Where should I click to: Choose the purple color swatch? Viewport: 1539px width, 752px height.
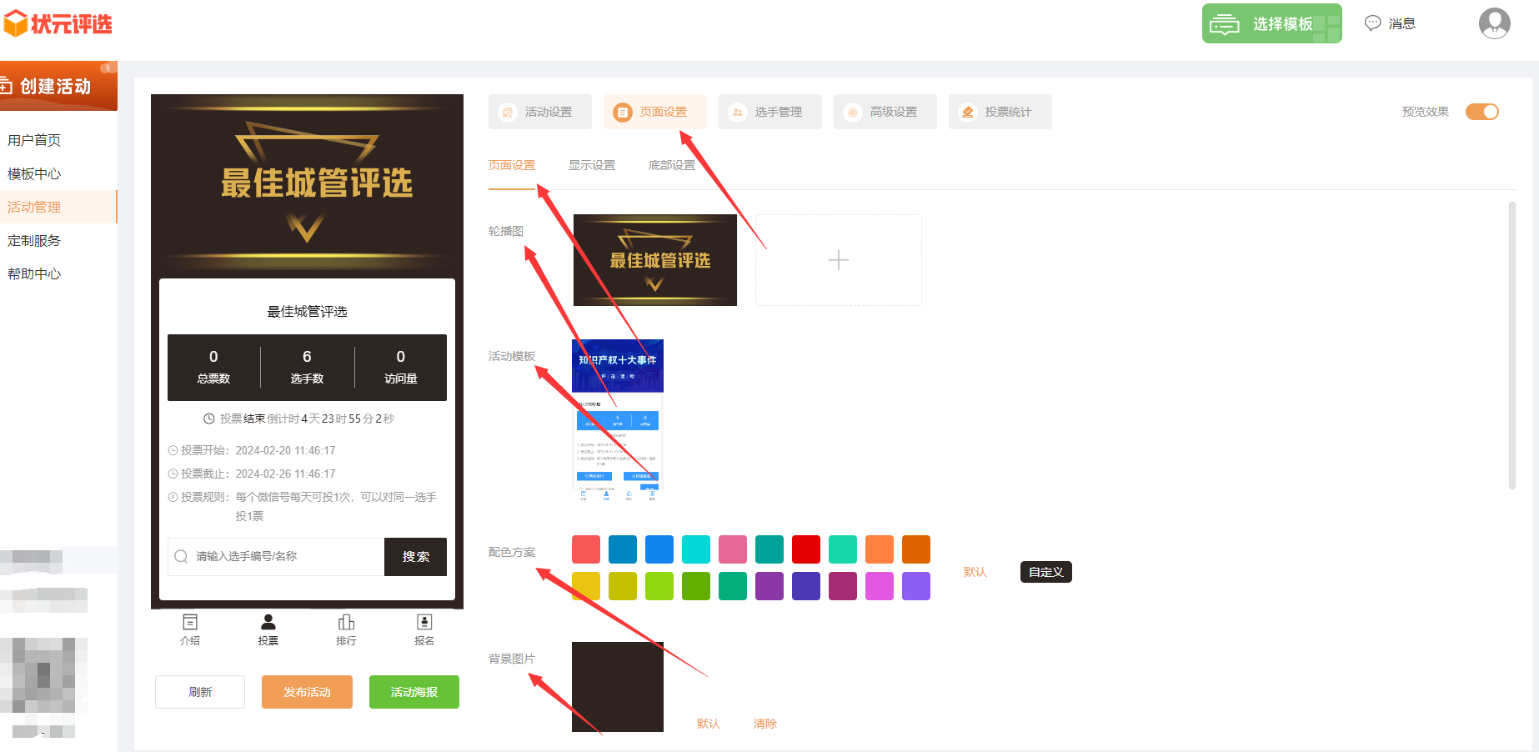point(769,586)
